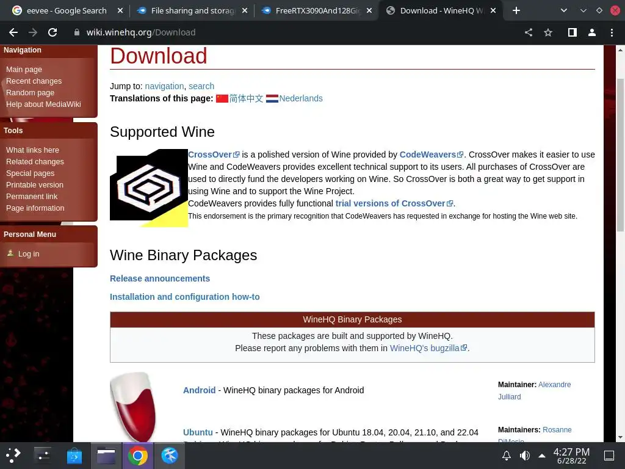Close the FreeRTX3090And128Gig tab
625x469 pixels.
(369, 11)
